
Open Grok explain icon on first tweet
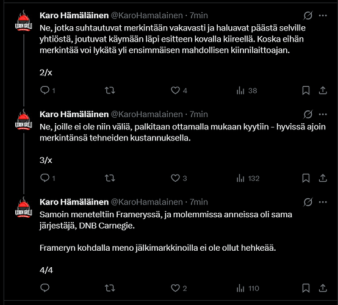308,15
